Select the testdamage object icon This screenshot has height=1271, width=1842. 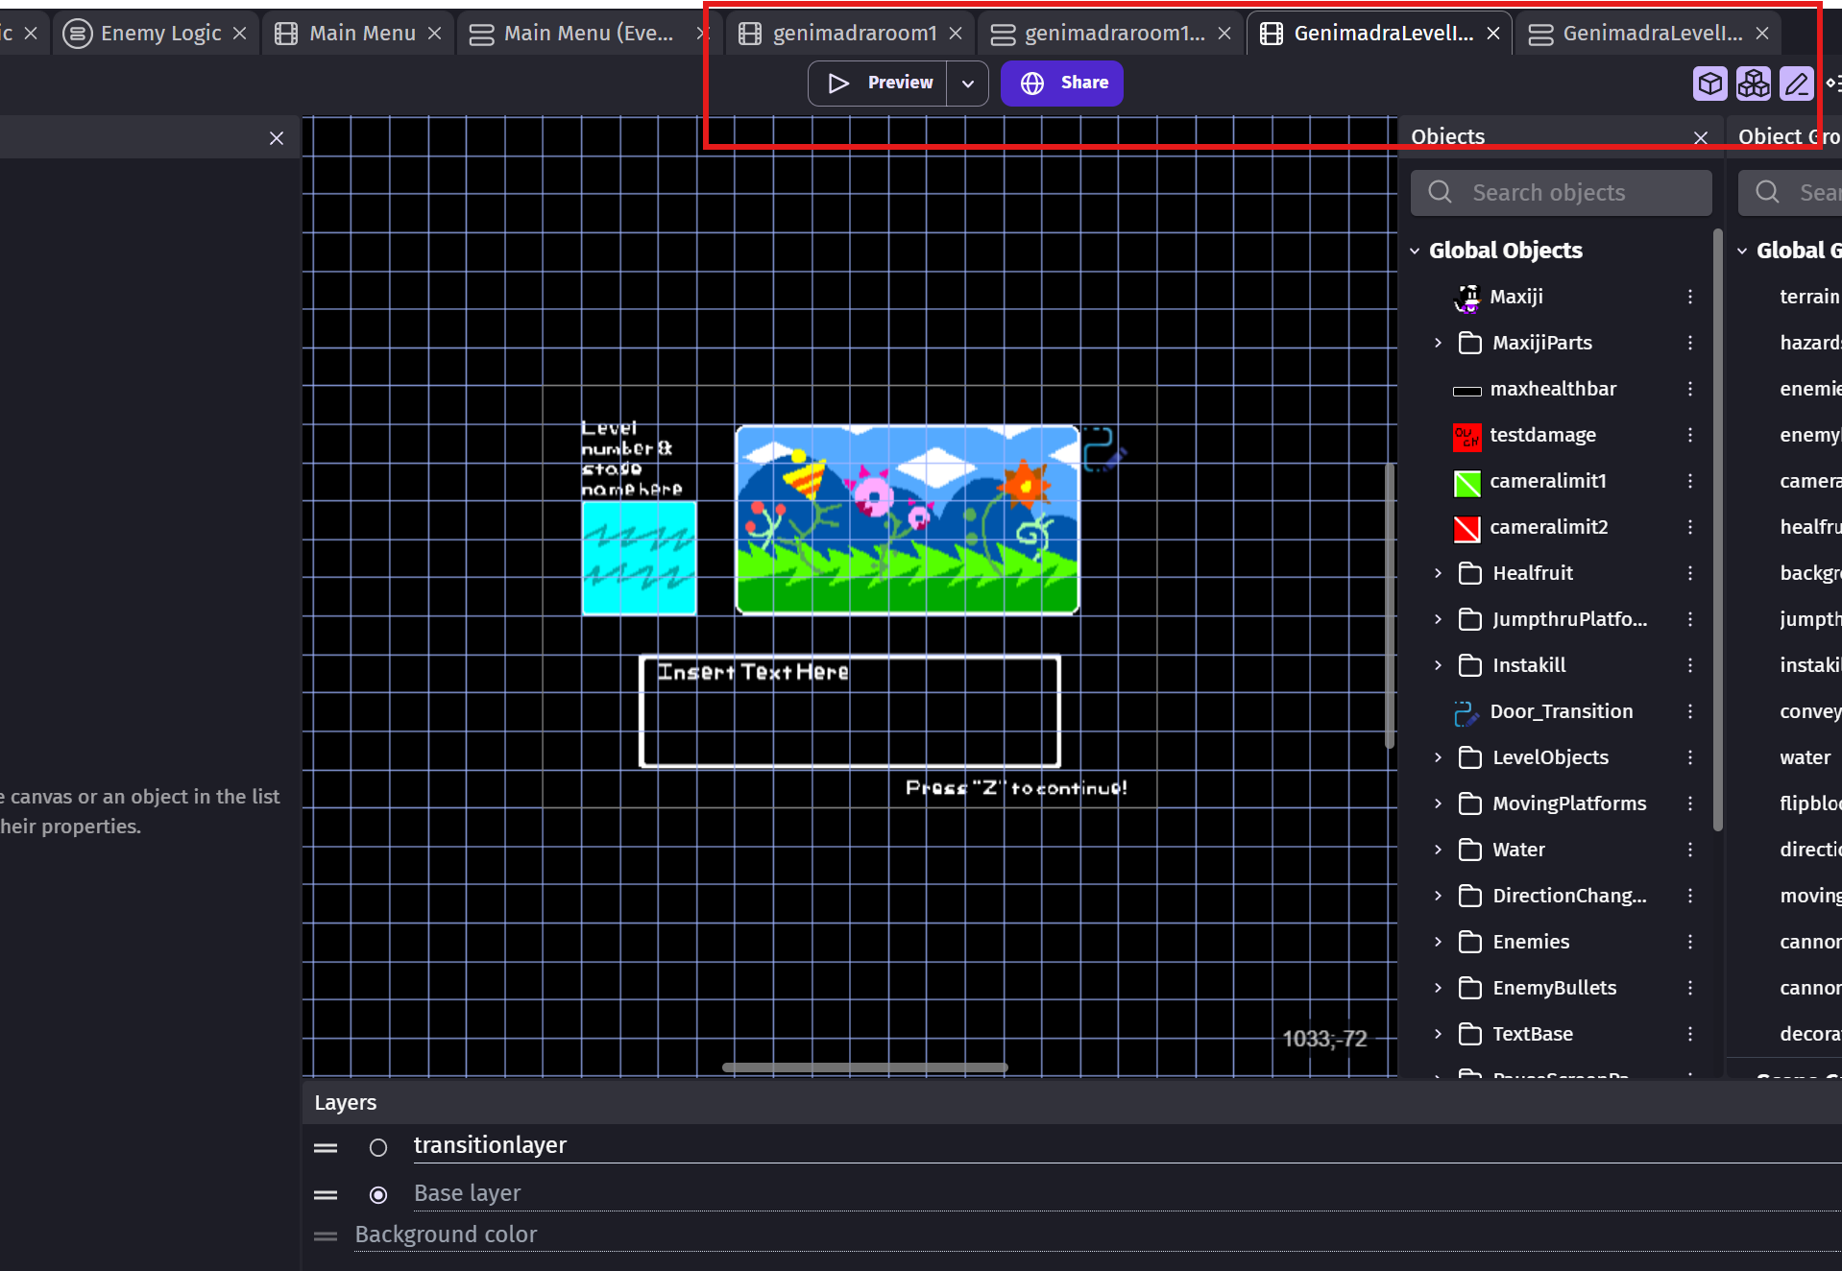click(x=1466, y=436)
